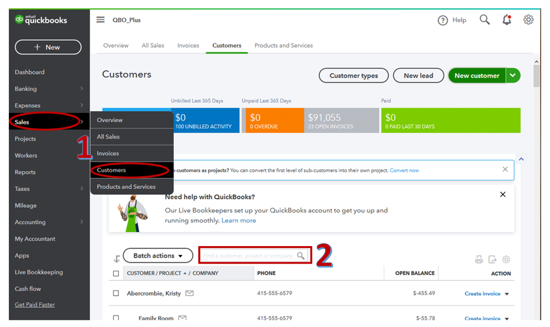Click the green $0 Paid Last 30 Days tile
The width and height of the screenshot is (550, 327).
point(451,121)
